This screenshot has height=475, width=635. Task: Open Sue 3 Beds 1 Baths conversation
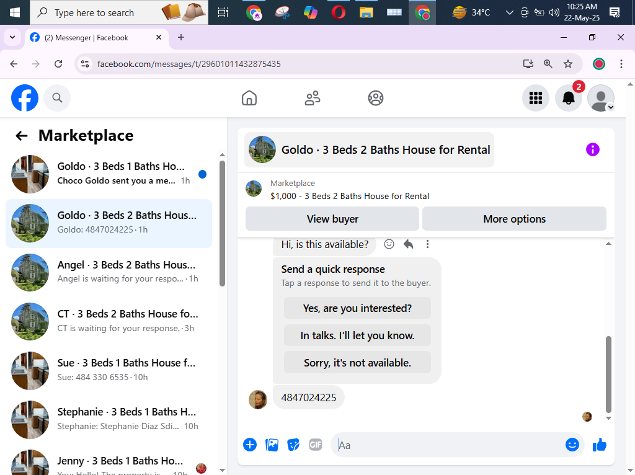click(109, 370)
